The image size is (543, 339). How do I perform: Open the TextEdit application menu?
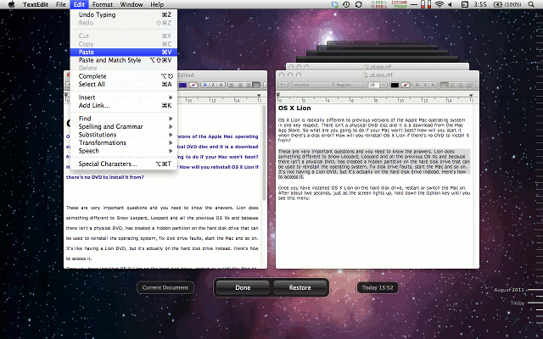pos(36,4)
